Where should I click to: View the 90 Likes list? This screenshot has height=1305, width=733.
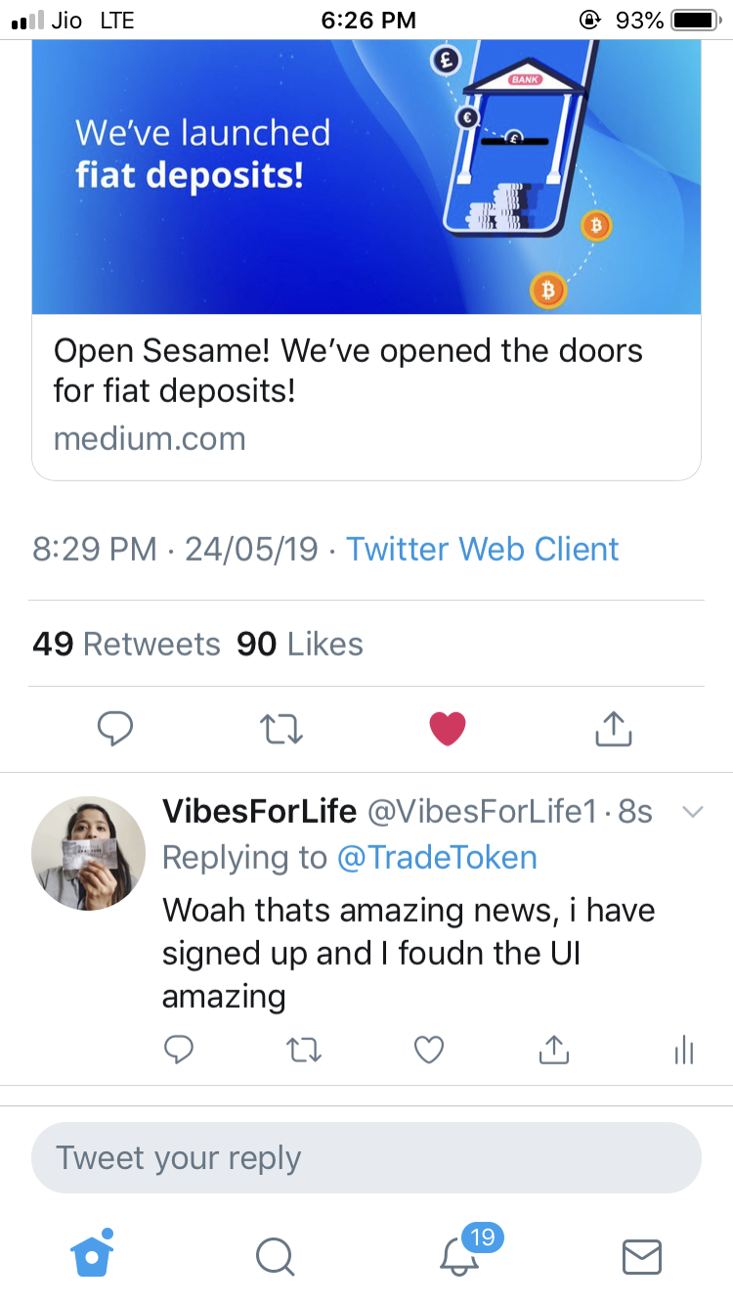300,644
